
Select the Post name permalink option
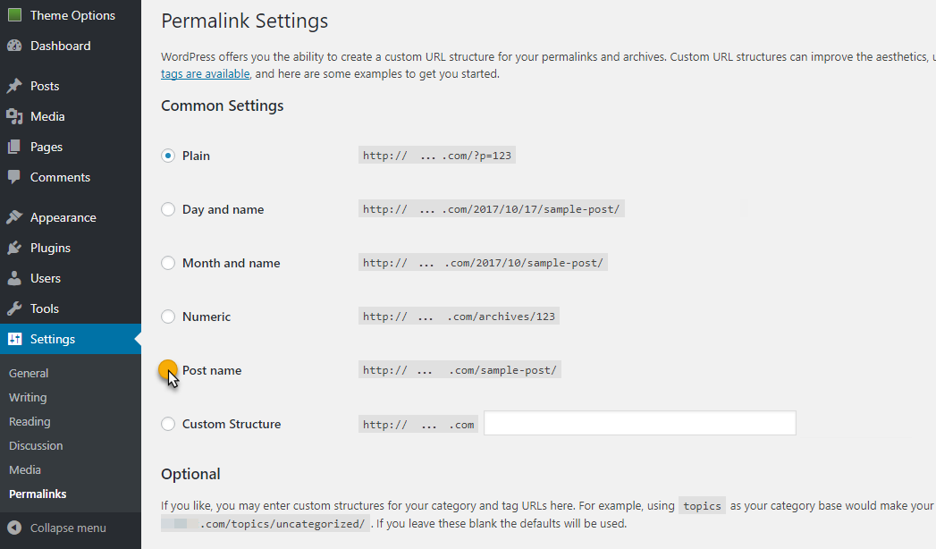pyautogui.click(x=168, y=369)
